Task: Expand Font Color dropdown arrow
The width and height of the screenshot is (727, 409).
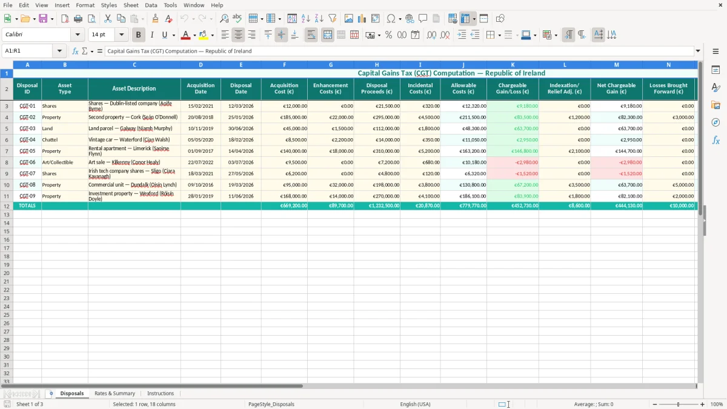Action: point(194,35)
